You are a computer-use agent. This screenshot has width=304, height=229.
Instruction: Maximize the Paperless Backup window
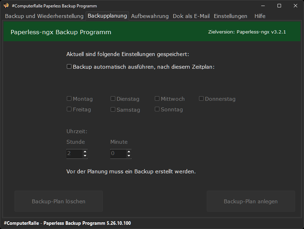click(279, 6)
